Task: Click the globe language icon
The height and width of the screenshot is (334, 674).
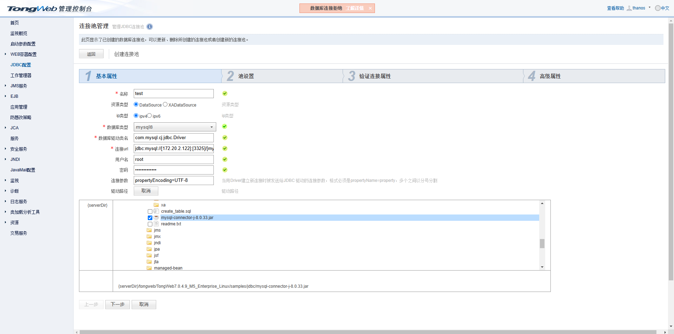Action: 658,8
